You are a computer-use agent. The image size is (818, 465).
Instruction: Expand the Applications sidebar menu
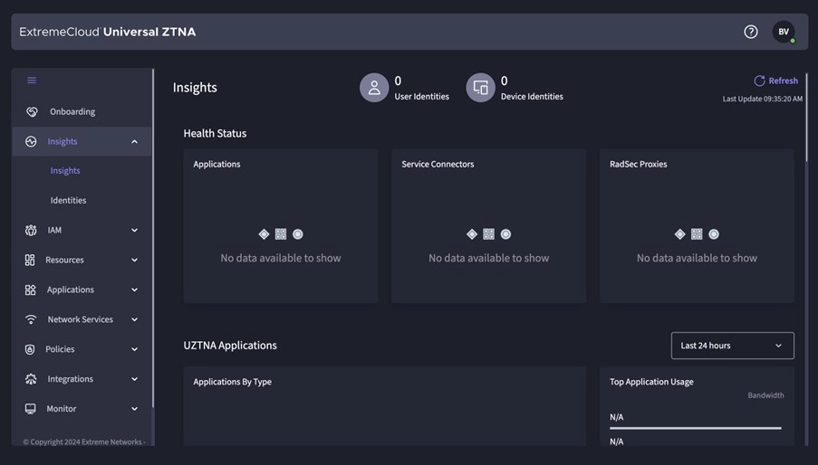[134, 290]
